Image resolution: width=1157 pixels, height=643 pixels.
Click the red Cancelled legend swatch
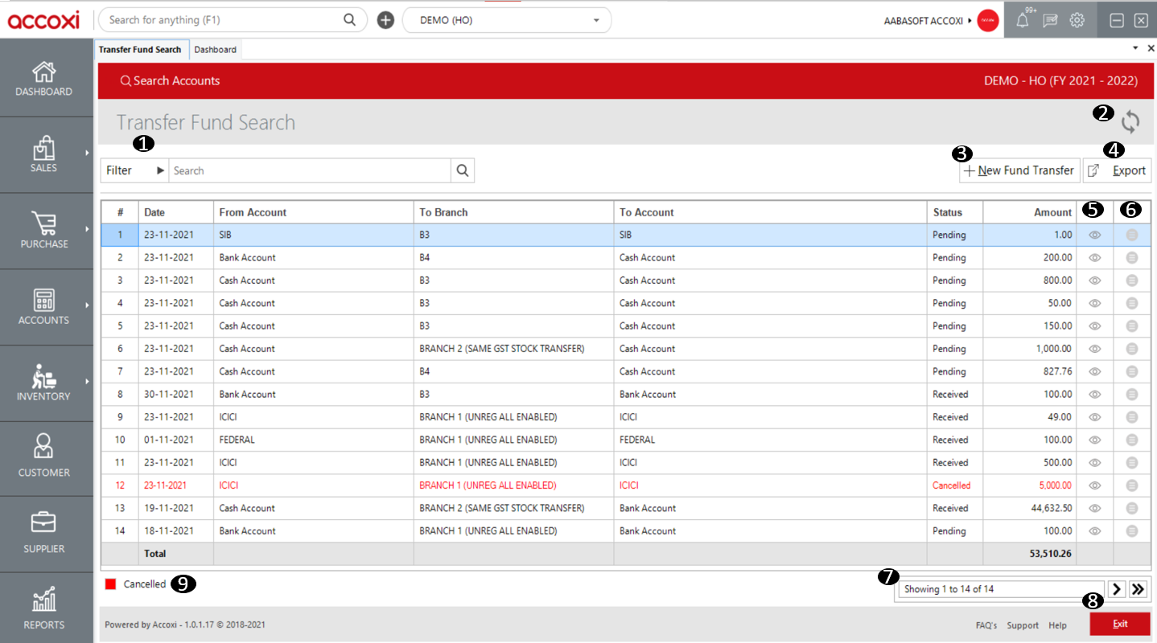click(111, 584)
